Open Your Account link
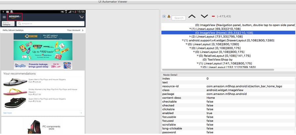The height and width of the screenshot is (135, 296). pos(75,30)
